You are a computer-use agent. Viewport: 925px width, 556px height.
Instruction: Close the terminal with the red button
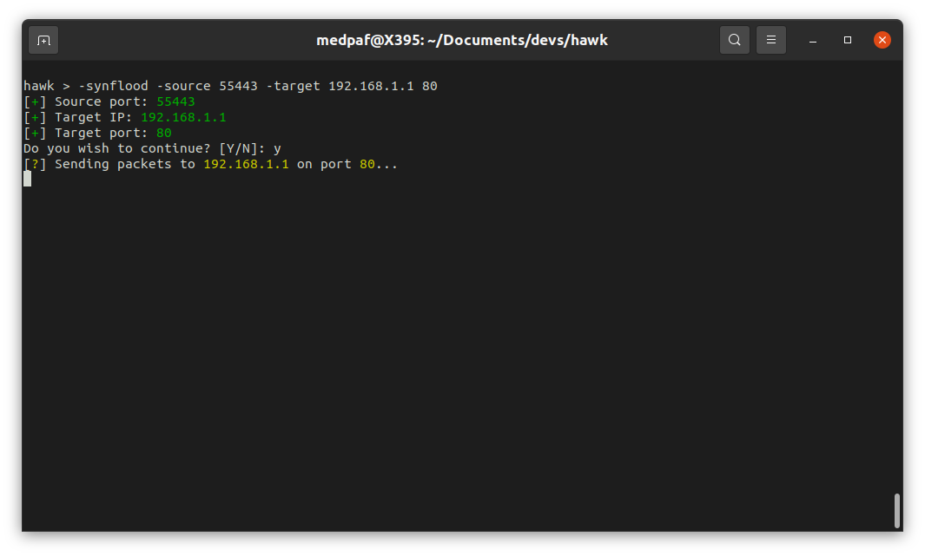pos(882,40)
